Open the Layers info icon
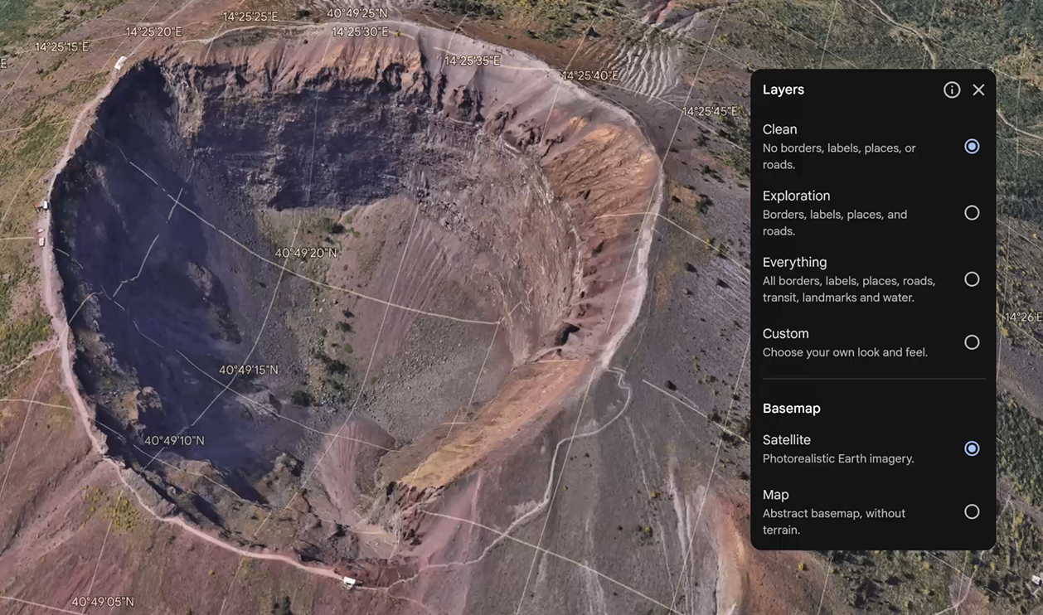This screenshot has height=615, width=1043. (952, 90)
